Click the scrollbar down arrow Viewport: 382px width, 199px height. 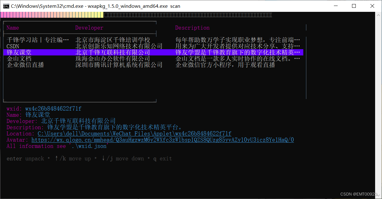378,196
